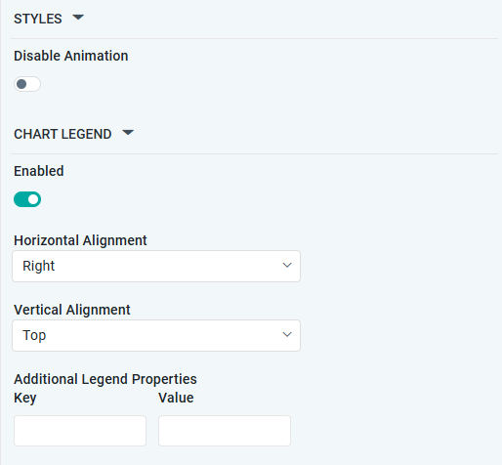502x465 pixels.
Task: Click the Value column label
Action: tap(176, 398)
